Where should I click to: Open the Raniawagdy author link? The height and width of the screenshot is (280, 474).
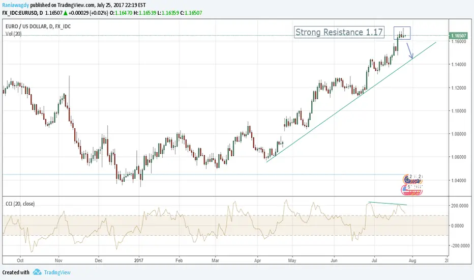(15, 5)
